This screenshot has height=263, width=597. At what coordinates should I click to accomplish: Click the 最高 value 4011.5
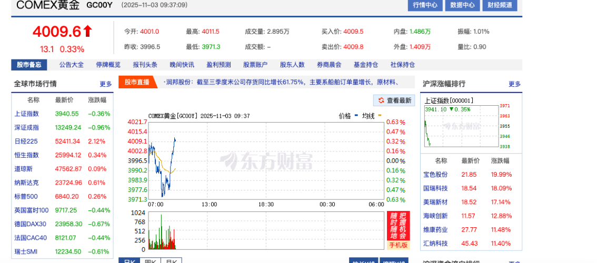(211, 32)
